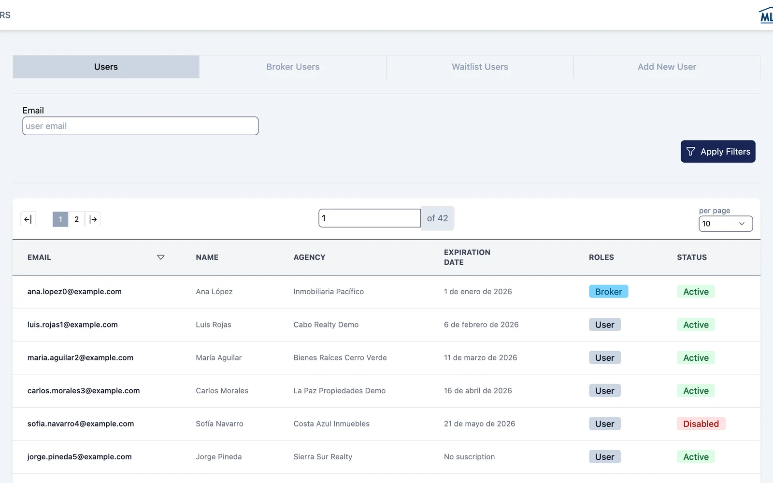This screenshot has width=773, height=483.
Task: Click the ML logo in header
Action: coord(766,15)
